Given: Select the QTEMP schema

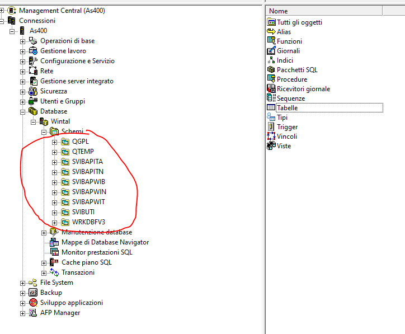Looking at the screenshot, I should point(83,152).
